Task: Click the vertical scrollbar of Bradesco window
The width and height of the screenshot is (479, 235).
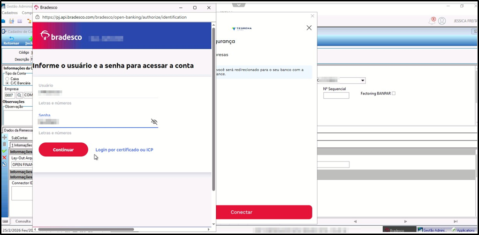Action: point(213,110)
